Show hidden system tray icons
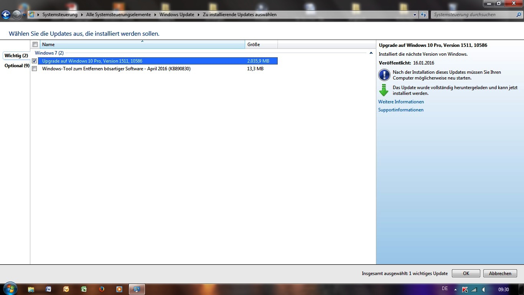The image size is (524, 295). 456,289
